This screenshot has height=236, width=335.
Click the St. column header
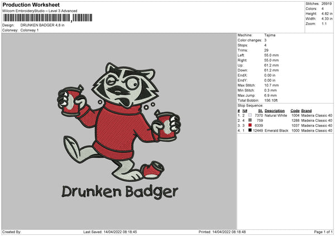tap(260, 110)
